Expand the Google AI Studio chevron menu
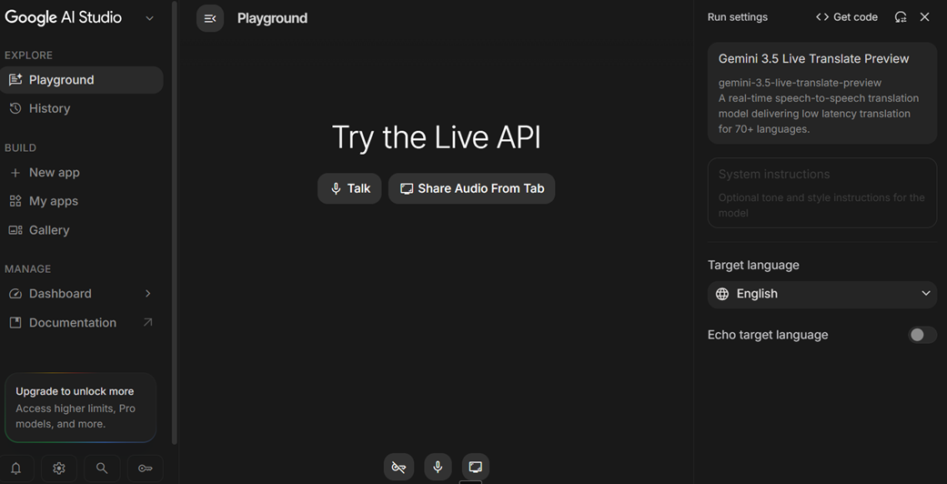 pos(150,18)
